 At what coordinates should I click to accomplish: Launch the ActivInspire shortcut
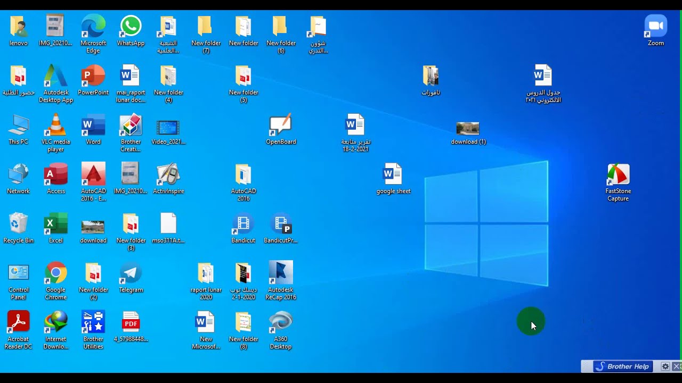coord(168,179)
